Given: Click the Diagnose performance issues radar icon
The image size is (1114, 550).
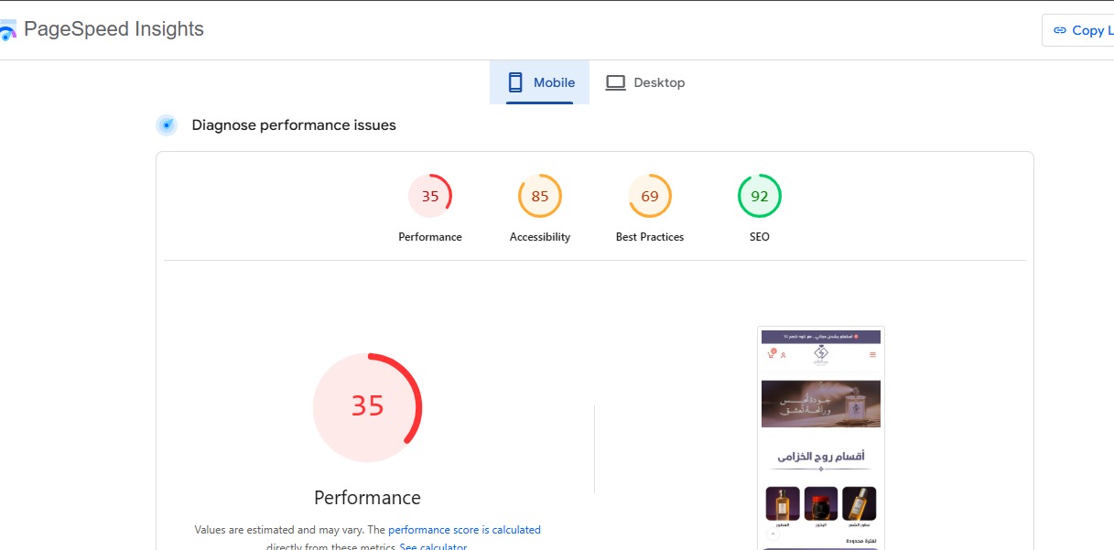Looking at the screenshot, I should tap(167, 125).
